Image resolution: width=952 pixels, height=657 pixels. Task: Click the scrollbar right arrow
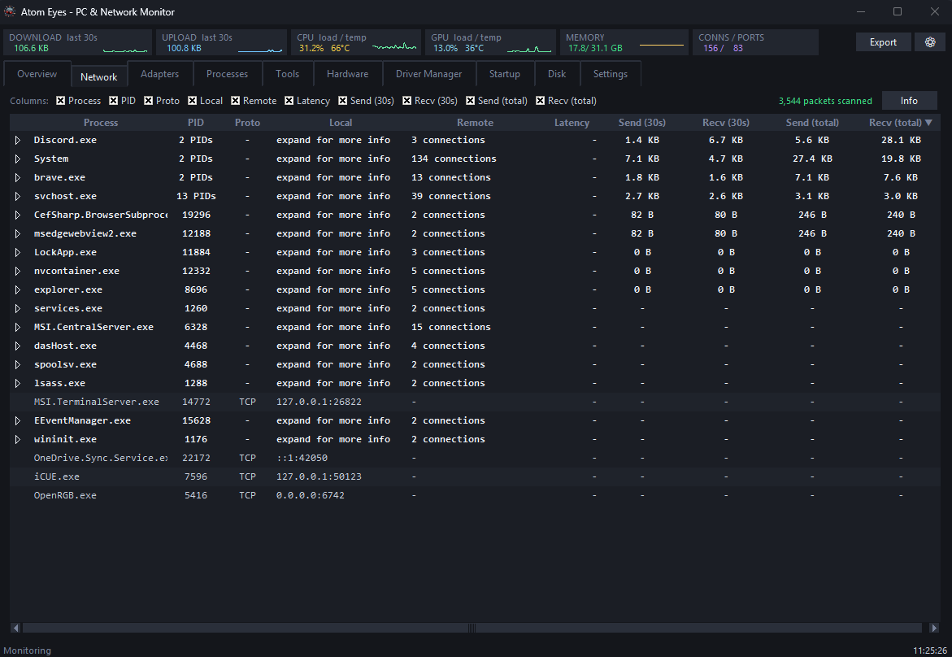(x=934, y=628)
